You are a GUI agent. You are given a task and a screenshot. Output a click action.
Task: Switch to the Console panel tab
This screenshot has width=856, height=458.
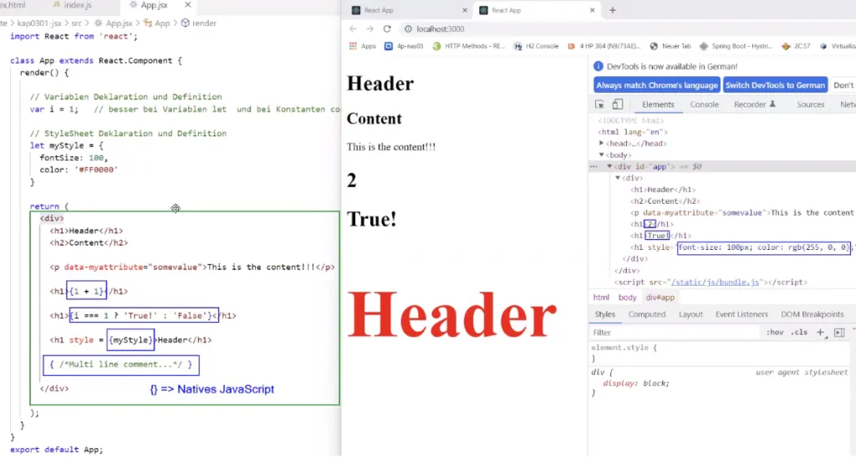(x=704, y=104)
